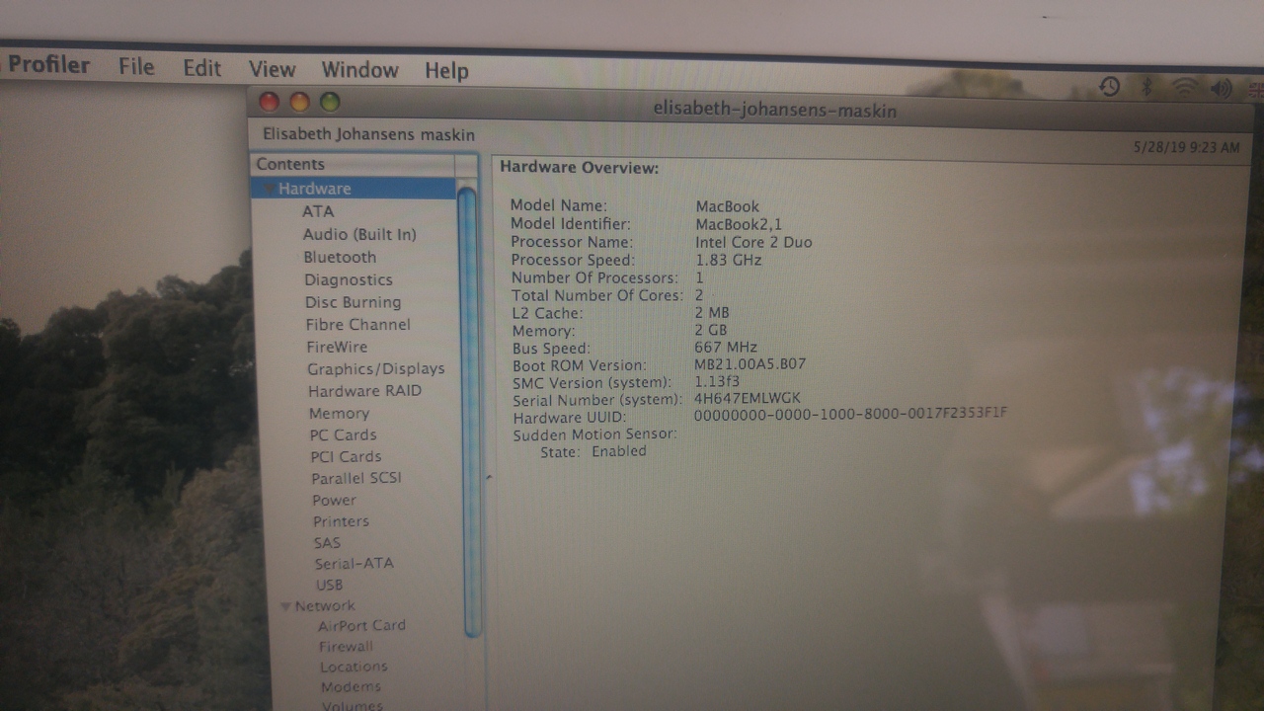
Task: Select ATA in the Contents list
Action: [318, 211]
